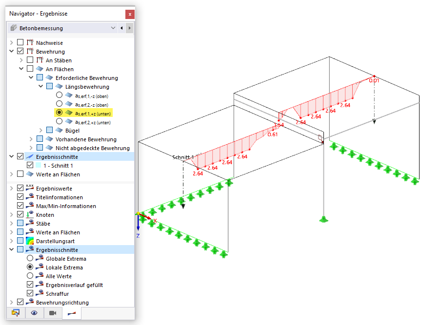Click the upper Ergebnisschnitte section icon
The height and width of the screenshot is (325, 421).
(30, 156)
